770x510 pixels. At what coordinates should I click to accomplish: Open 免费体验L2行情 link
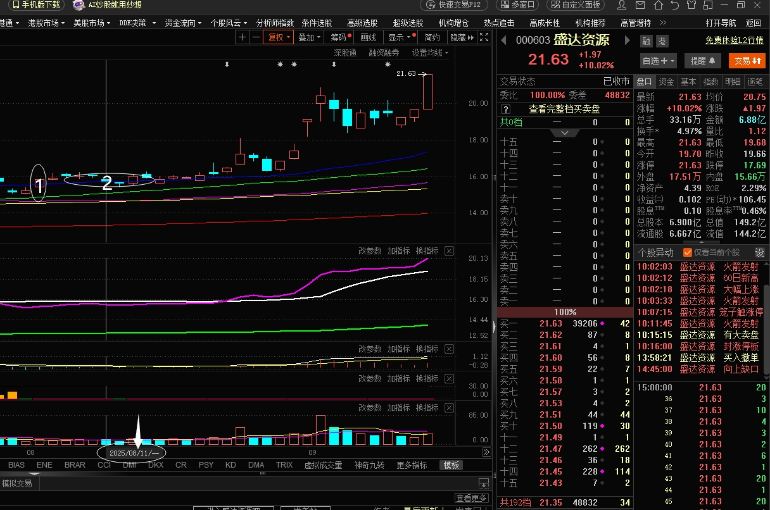coord(734,40)
